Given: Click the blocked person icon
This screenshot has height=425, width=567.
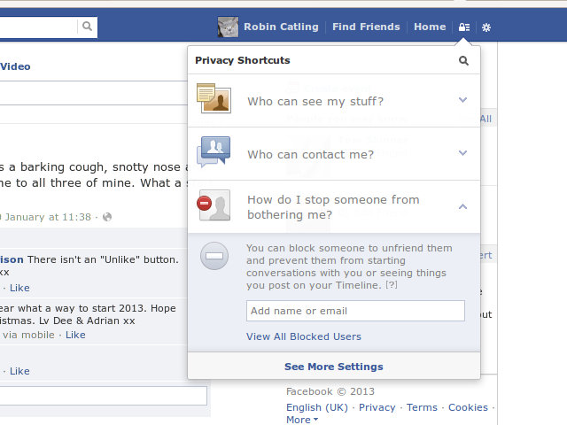Looking at the screenshot, I should [214, 205].
